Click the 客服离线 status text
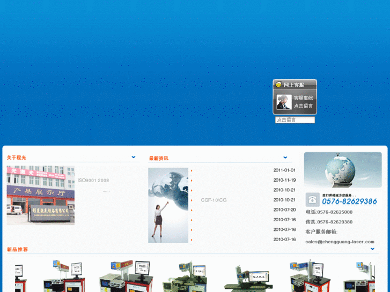This screenshot has height=292, width=390. pyautogui.click(x=303, y=98)
